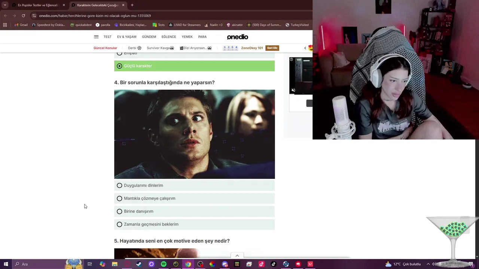Open the TEST menu item
This screenshot has height=269, width=479.
coord(107,37)
